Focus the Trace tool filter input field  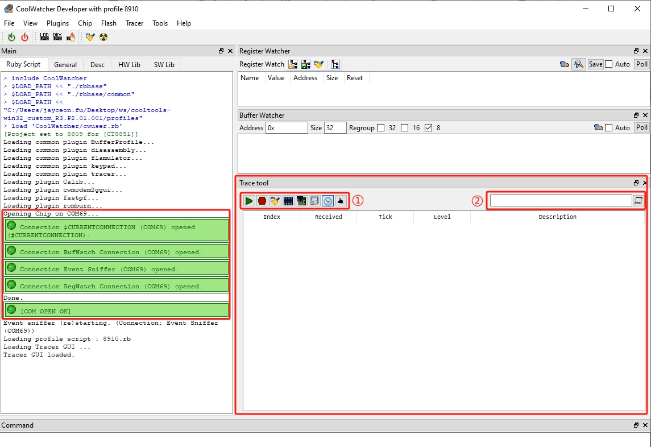(x=561, y=201)
